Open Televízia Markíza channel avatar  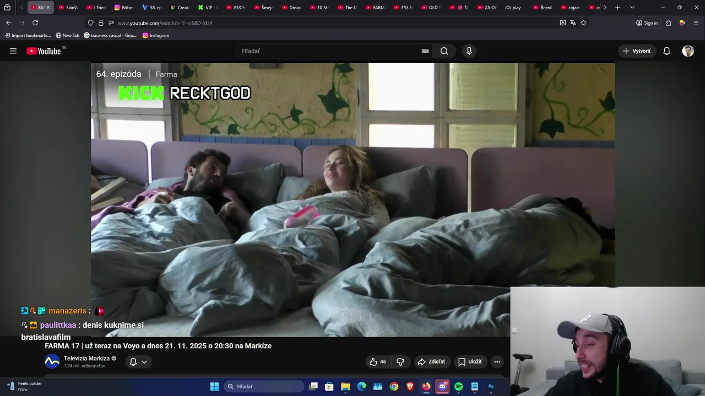52,361
